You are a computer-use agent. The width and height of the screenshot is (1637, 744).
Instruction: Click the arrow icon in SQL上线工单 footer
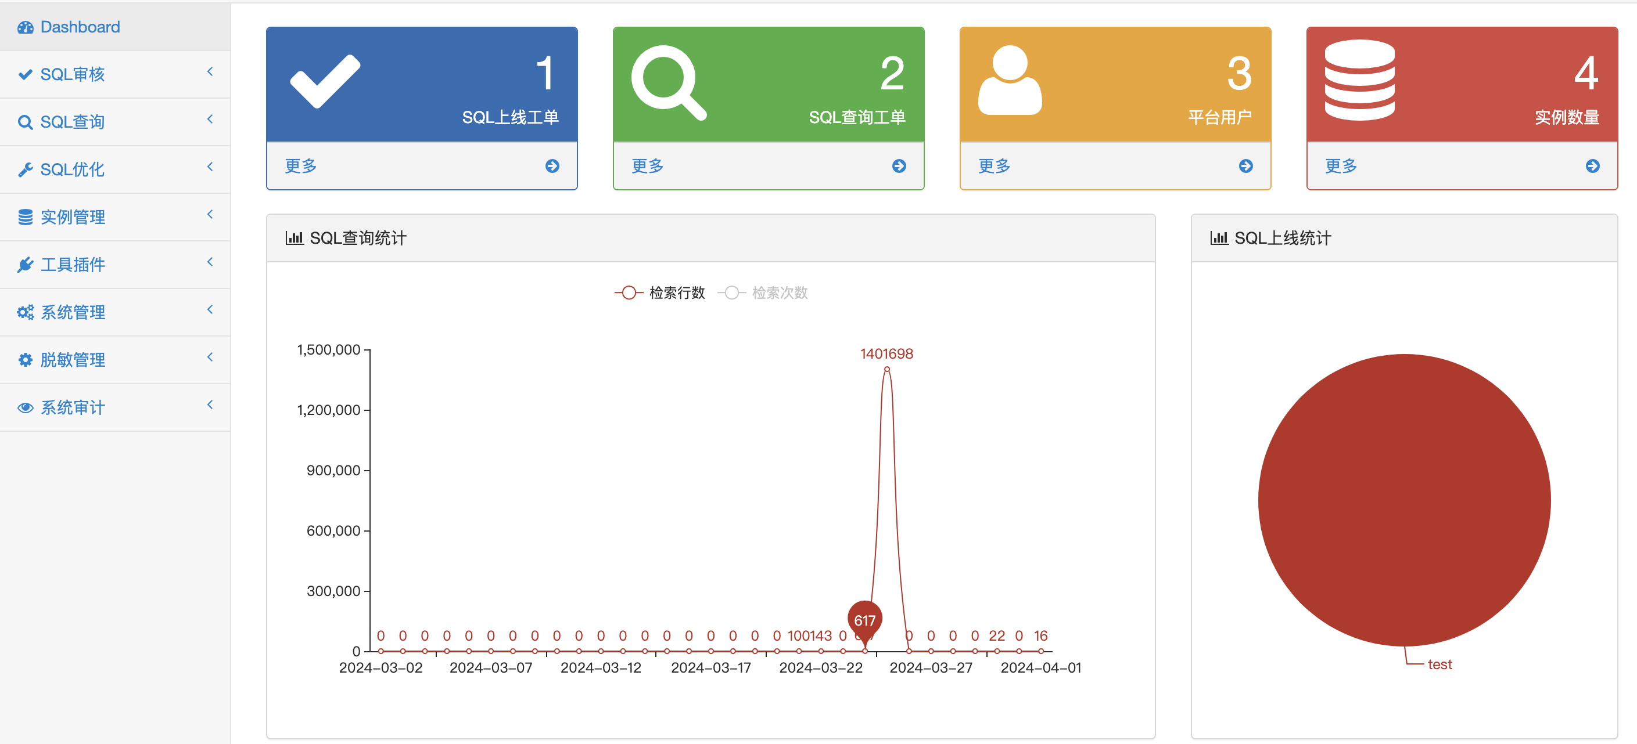click(552, 165)
